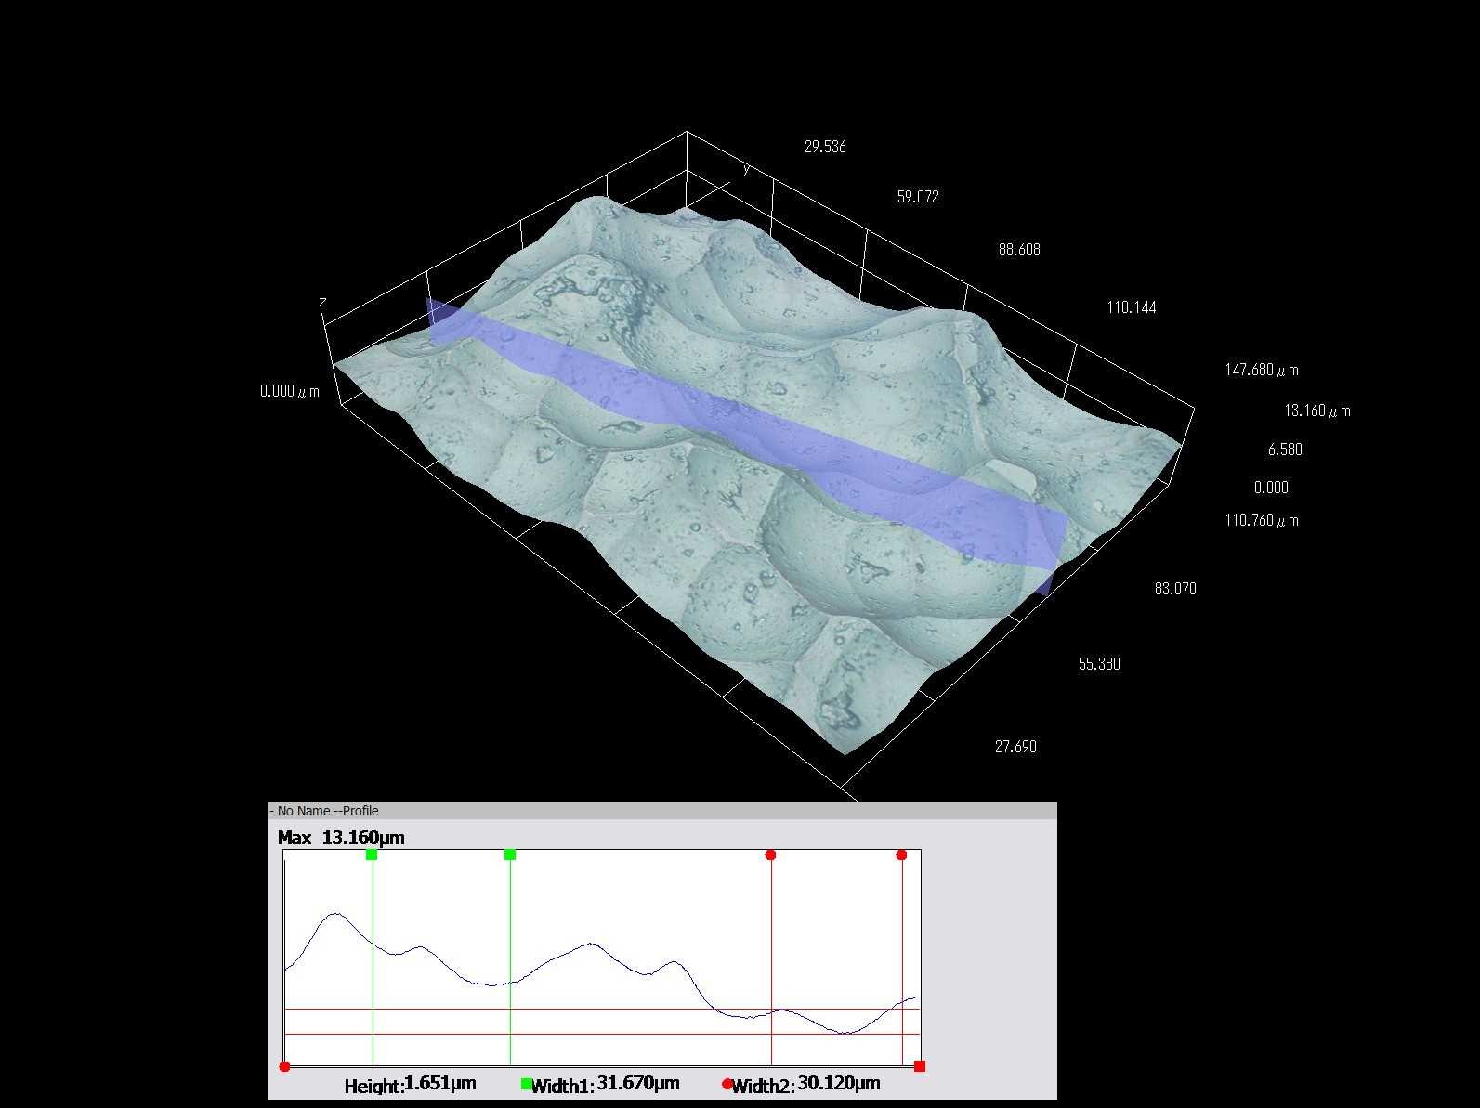This screenshot has width=1480, height=1108.
Task: Click the first green cursor handle on the profile
Action: [x=372, y=854]
